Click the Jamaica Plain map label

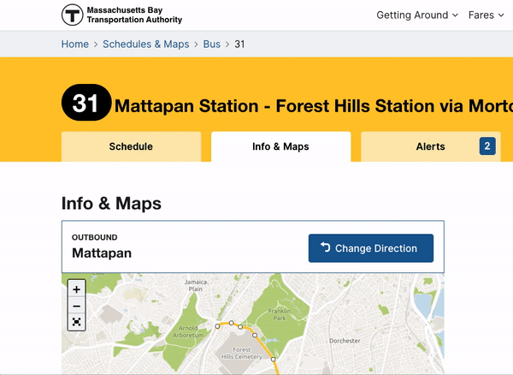[x=196, y=285]
